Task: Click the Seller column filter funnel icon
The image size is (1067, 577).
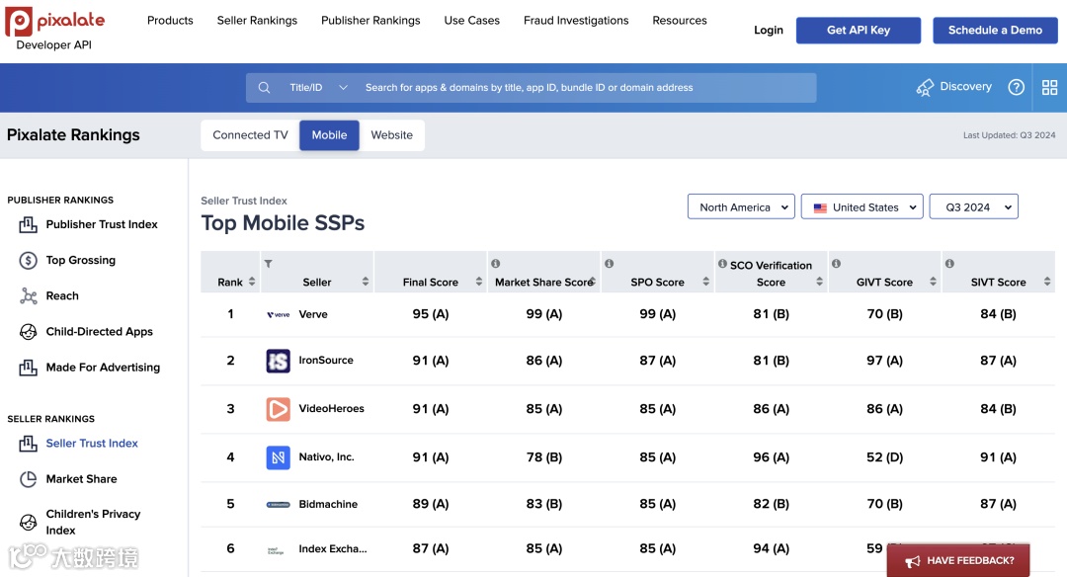Action: (268, 264)
